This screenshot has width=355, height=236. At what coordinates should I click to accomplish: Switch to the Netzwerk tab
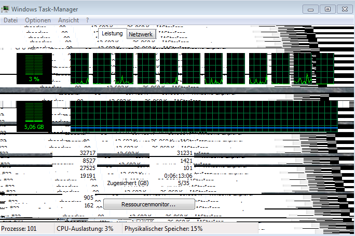(141, 34)
